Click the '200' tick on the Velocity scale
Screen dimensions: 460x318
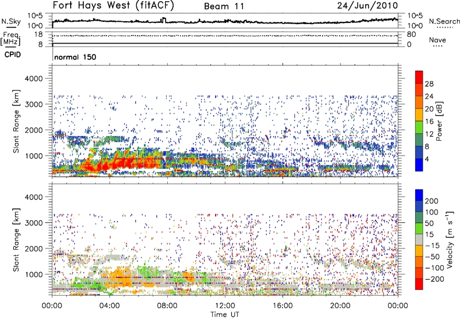432,201
